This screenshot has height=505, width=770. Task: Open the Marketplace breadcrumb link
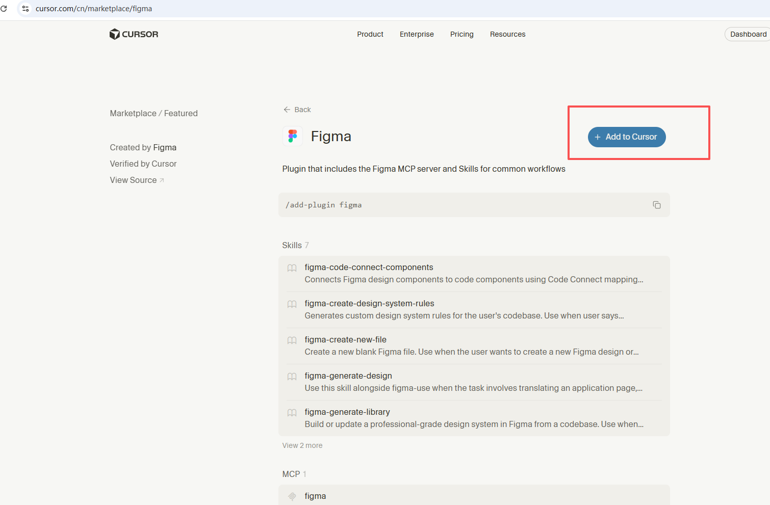tap(133, 113)
